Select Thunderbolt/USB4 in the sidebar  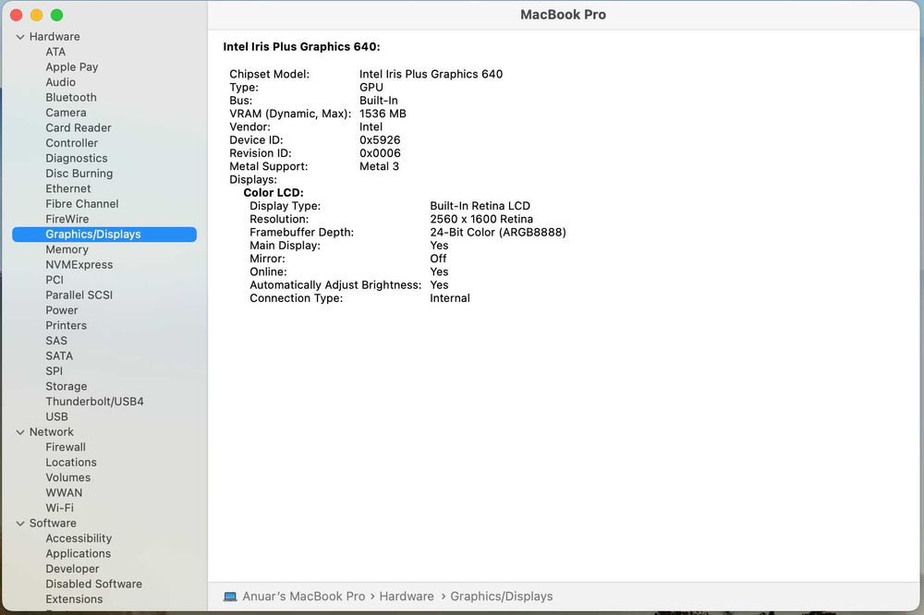click(95, 402)
